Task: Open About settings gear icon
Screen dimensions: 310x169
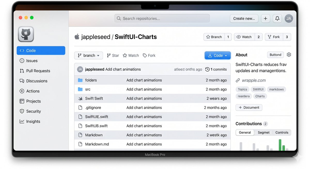Action: 289,55
